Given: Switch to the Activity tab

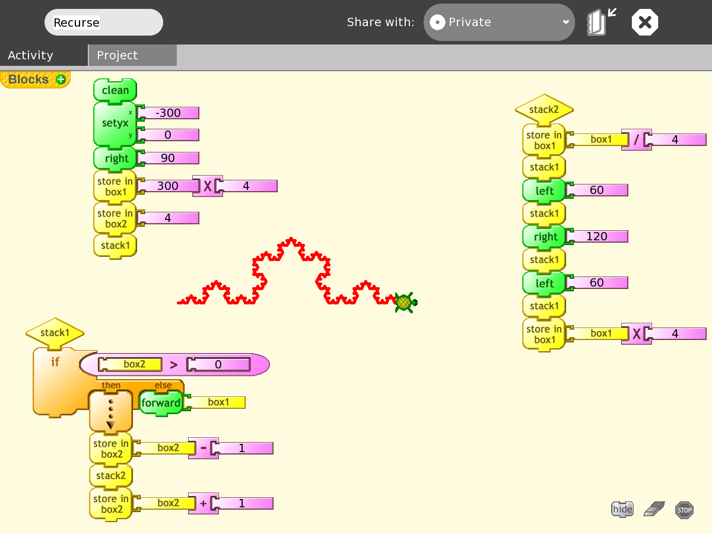Looking at the screenshot, I should (31, 55).
